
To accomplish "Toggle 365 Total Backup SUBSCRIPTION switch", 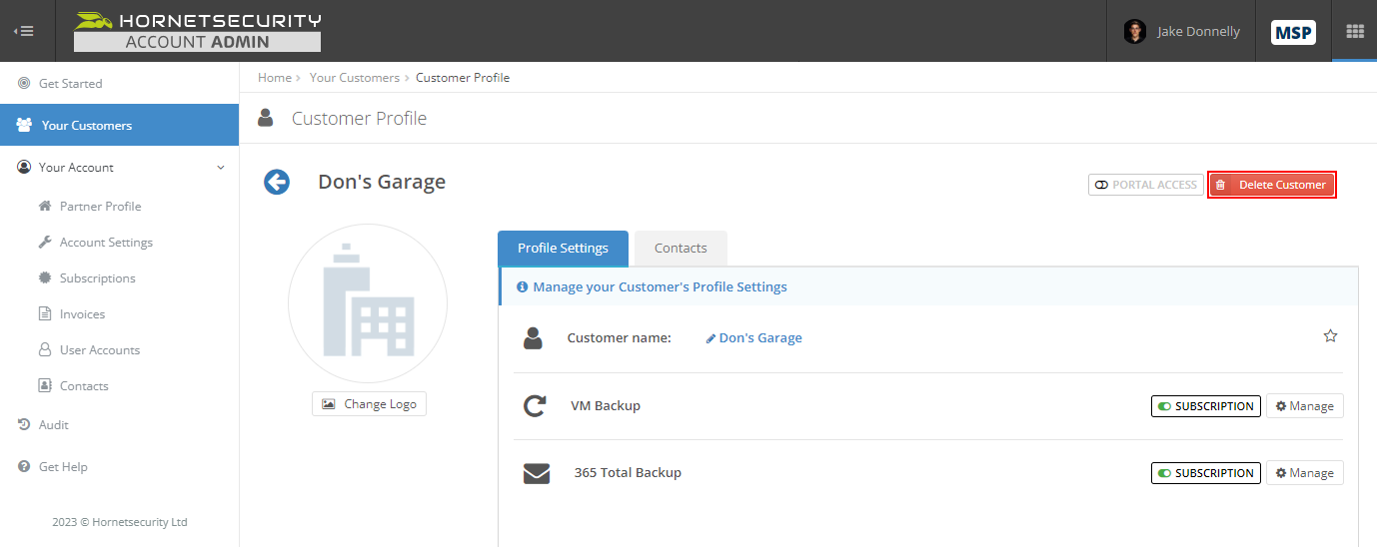I will [1205, 473].
